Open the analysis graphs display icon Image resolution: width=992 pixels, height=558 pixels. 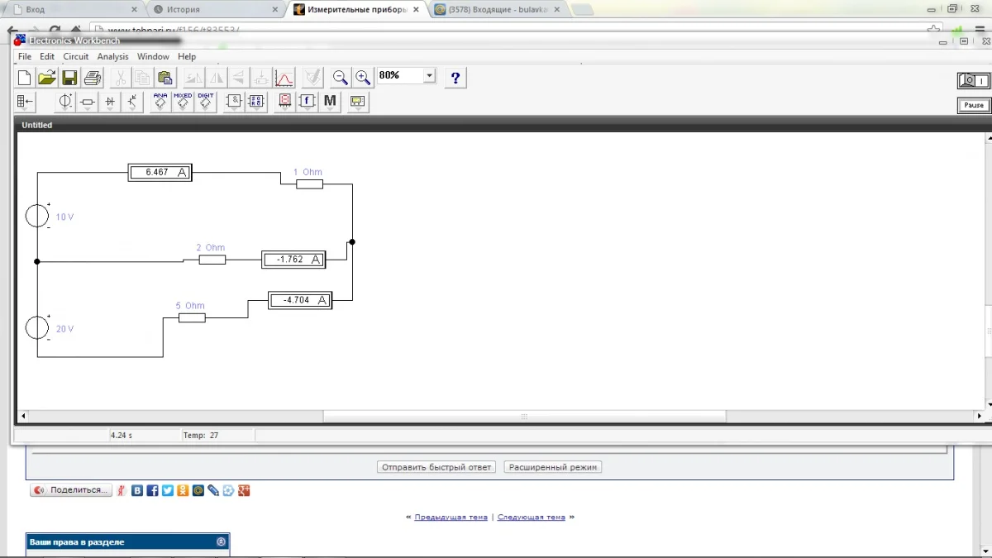click(284, 78)
